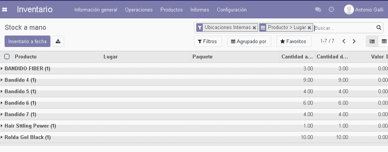Viewport: 388px width, 152px height.
Task: Open the Favoritos dropdown
Action: [x=294, y=41]
